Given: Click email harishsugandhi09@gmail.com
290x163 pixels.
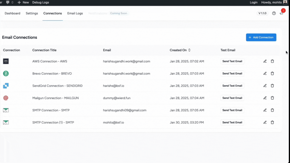Looking at the screenshot, I should 125,110.
